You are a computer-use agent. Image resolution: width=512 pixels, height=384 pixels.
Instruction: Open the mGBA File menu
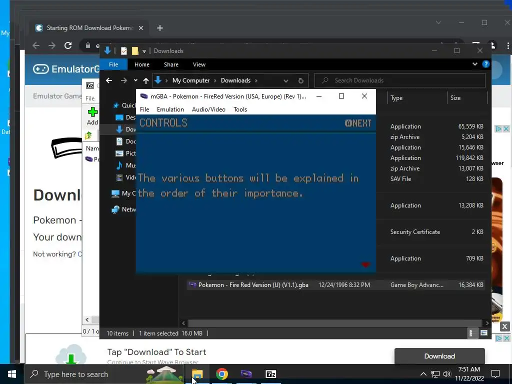point(144,109)
